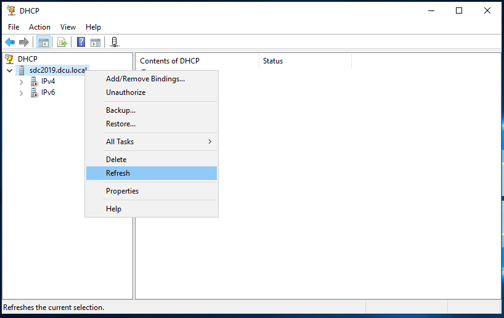Expand the IPv6 tree node
504x318 pixels.
pyautogui.click(x=22, y=93)
